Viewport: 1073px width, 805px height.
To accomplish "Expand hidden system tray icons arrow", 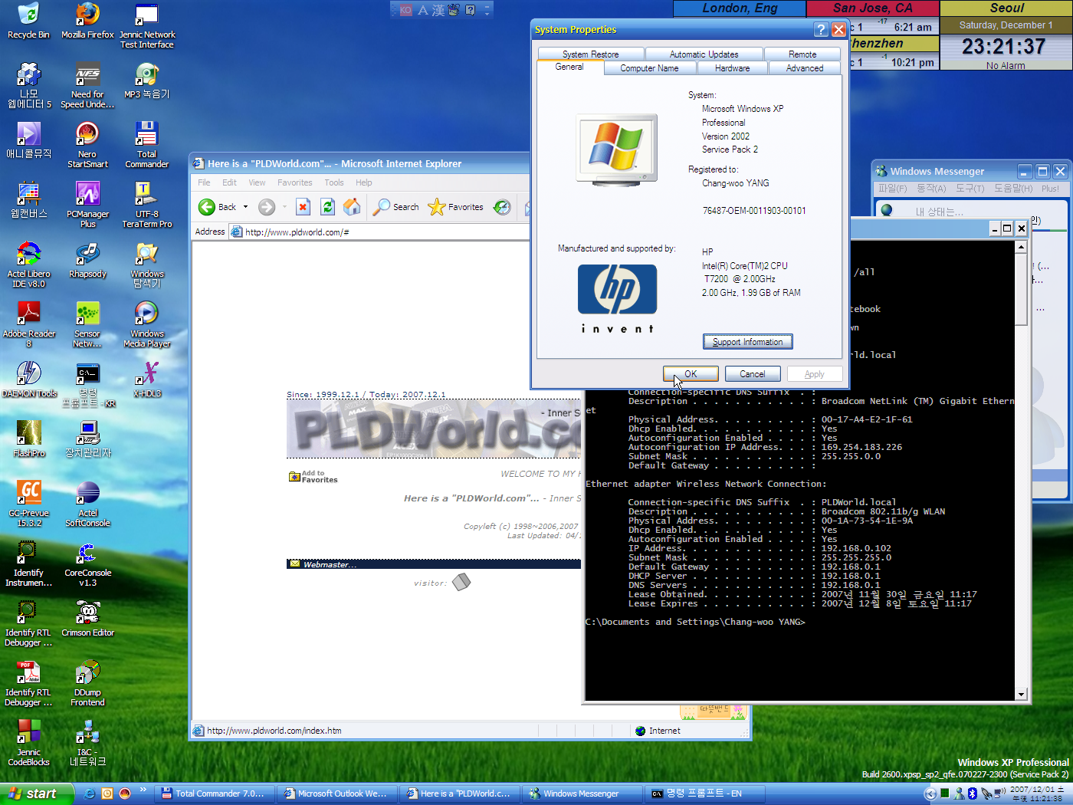I will 930,793.
